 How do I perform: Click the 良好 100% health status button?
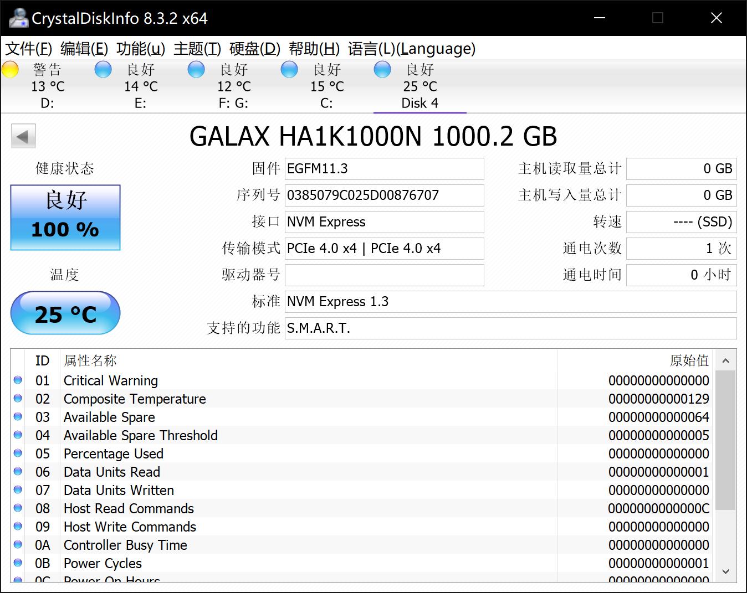click(x=65, y=217)
